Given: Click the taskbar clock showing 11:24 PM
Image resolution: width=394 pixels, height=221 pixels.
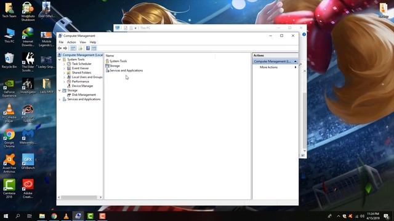Looking at the screenshot, I should [373, 216].
